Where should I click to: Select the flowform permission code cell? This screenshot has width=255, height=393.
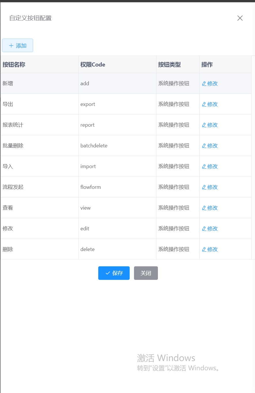pos(90,187)
